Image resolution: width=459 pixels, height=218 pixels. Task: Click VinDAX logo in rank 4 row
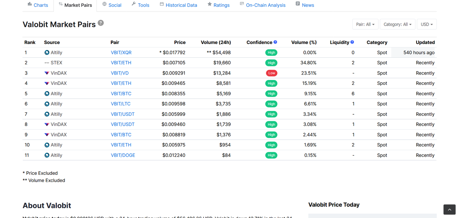[x=47, y=83]
